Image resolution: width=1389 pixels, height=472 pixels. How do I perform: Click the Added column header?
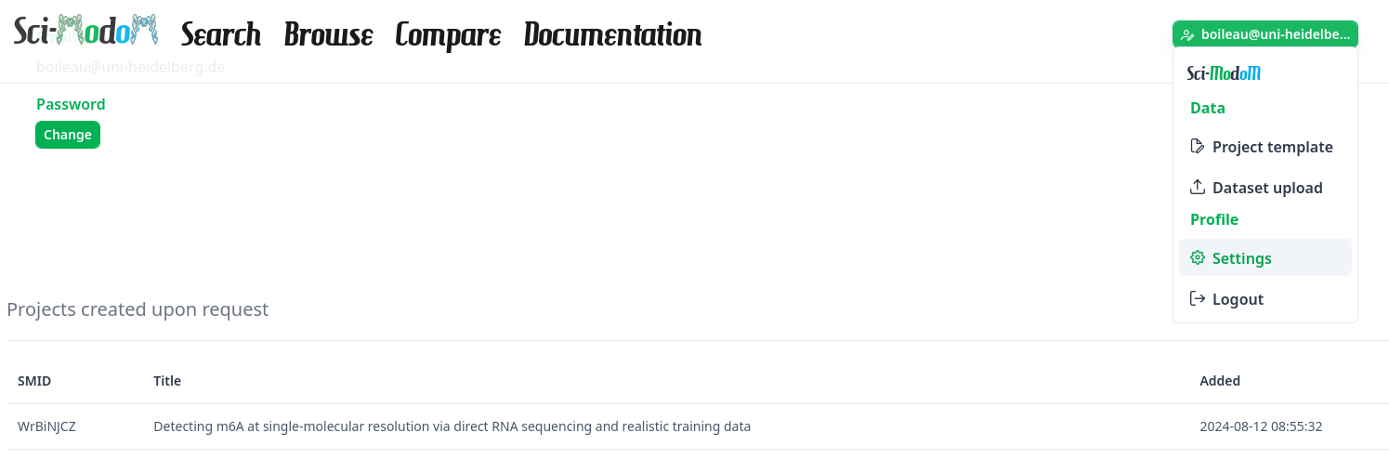pos(1220,381)
